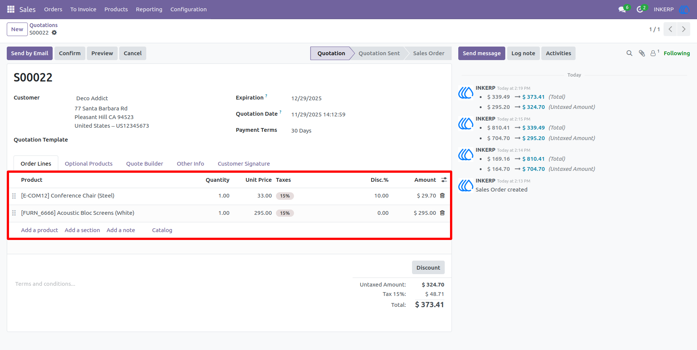Switch to Other Info tab

tap(191, 164)
